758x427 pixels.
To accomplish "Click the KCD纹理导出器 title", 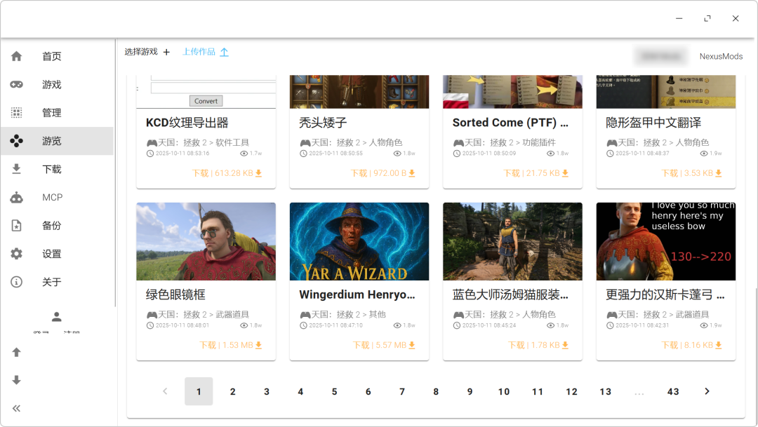I will pos(187,123).
